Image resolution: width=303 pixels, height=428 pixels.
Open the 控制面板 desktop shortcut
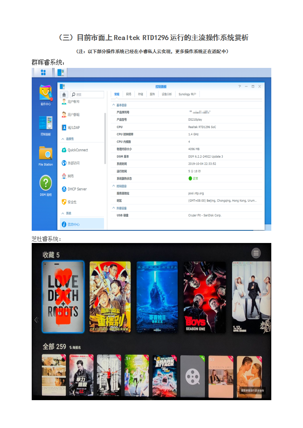coord(46,126)
